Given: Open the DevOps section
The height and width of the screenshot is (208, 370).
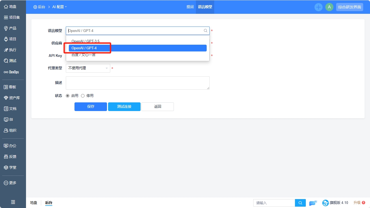Looking at the screenshot, I should [x=12, y=72].
